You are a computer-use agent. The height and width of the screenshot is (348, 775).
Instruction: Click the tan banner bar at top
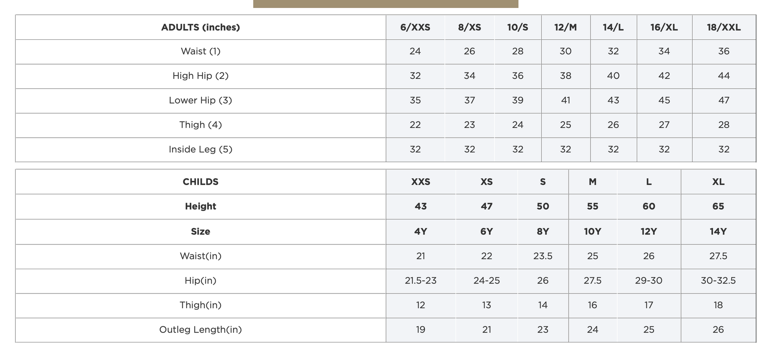(x=386, y=4)
